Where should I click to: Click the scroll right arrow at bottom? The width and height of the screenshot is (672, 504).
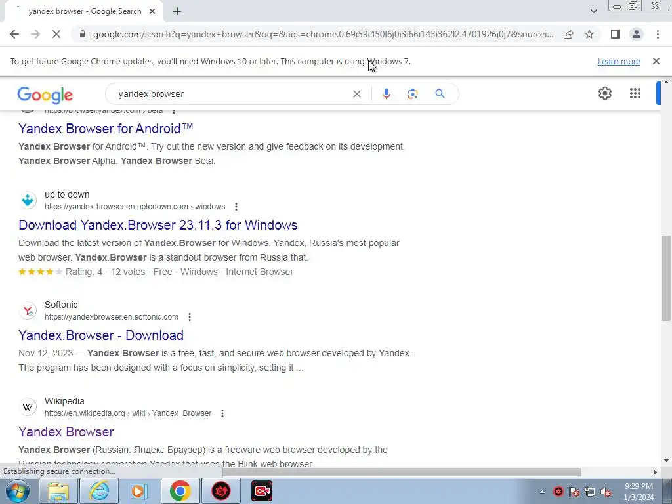pyautogui.click(x=656, y=472)
